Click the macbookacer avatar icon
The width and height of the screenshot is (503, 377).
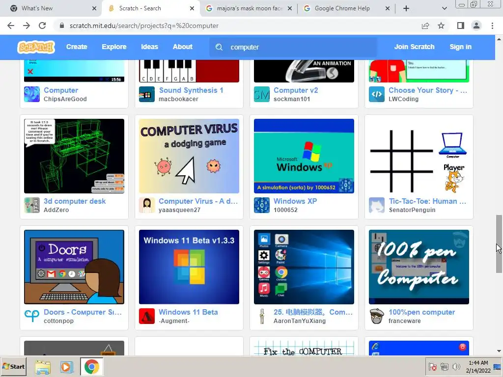(x=146, y=94)
